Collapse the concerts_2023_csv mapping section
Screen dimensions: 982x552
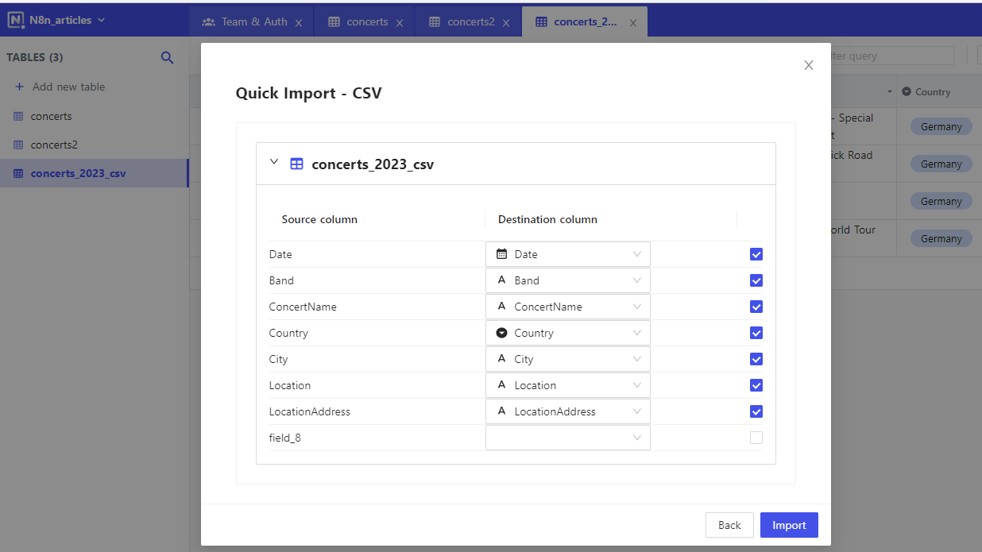click(274, 163)
